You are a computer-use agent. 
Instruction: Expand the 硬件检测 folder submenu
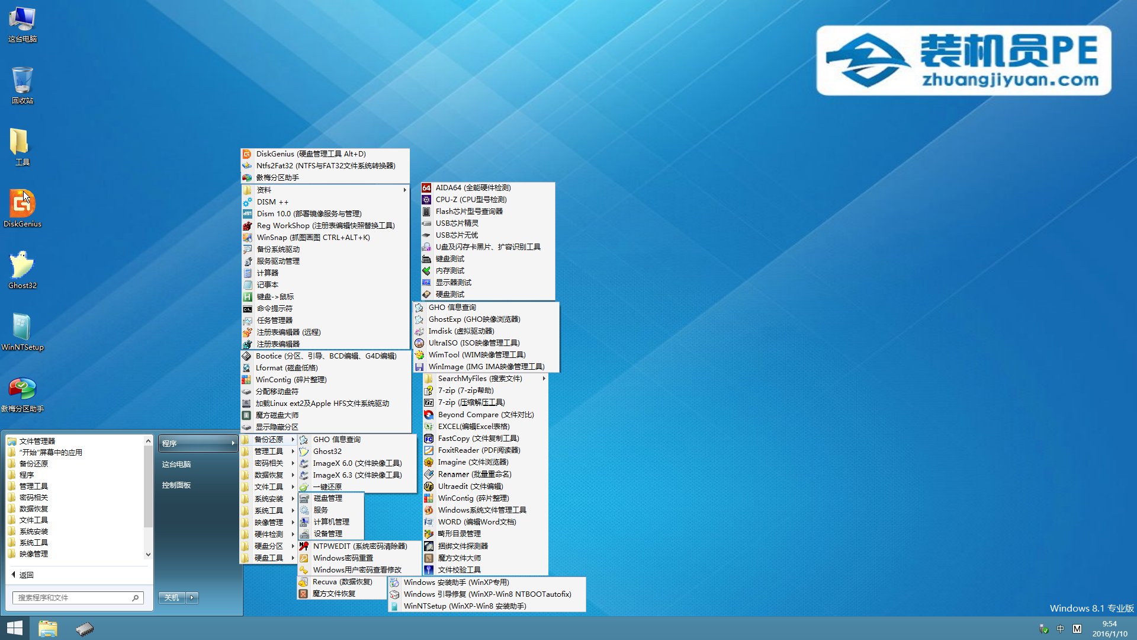(x=268, y=535)
